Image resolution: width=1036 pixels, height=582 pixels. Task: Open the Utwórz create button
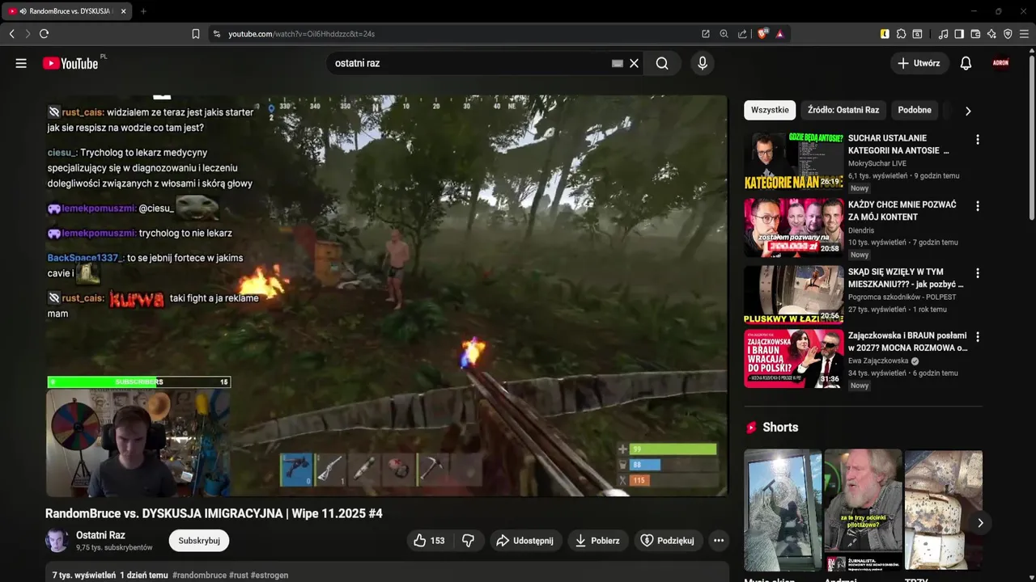919,63
